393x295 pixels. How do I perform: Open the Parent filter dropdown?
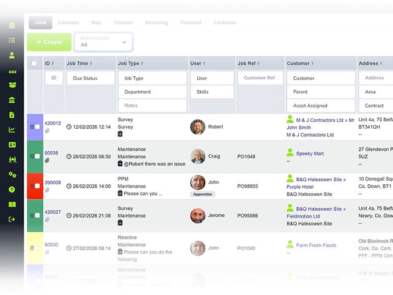(321, 92)
